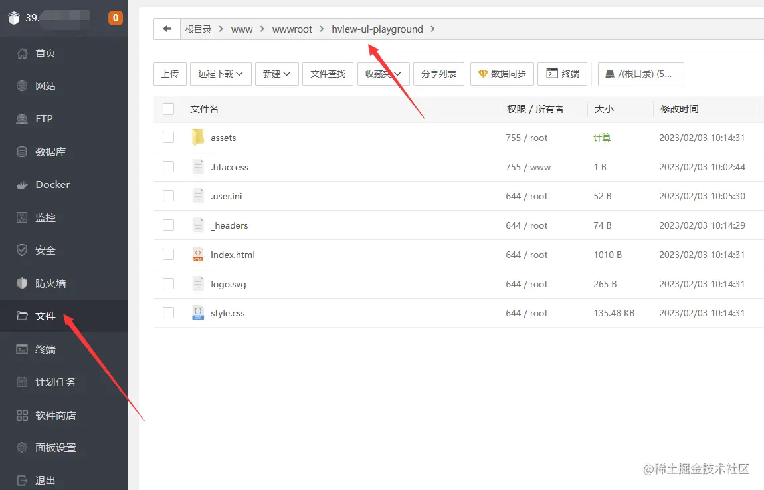Click the 计划任务 calendar icon
Screen dimensions: 764x490
pyautogui.click(x=22, y=382)
